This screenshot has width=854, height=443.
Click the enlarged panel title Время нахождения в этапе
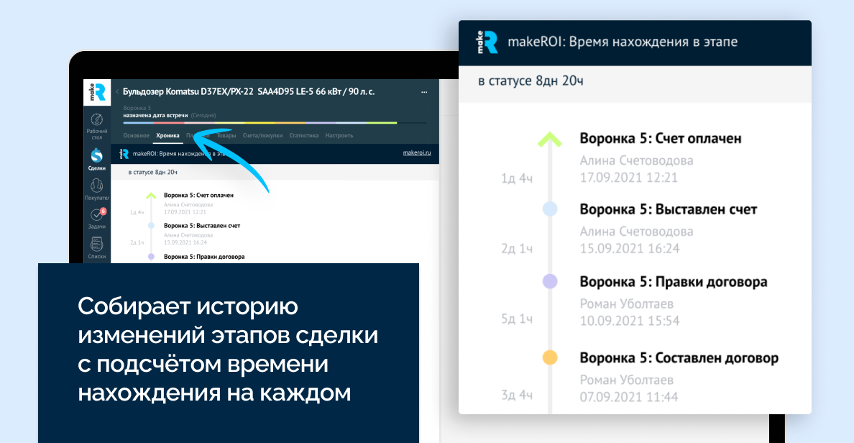tap(623, 42)
